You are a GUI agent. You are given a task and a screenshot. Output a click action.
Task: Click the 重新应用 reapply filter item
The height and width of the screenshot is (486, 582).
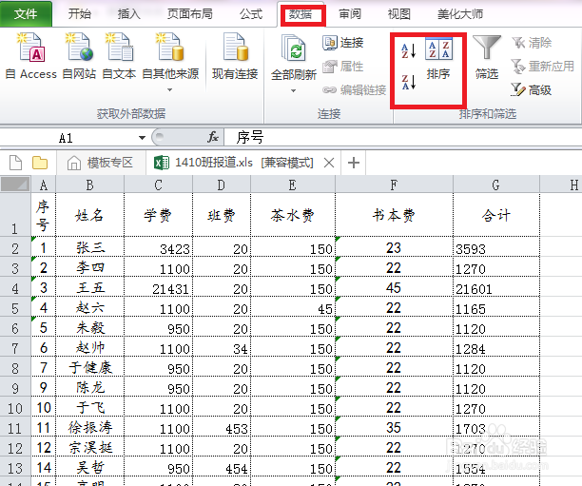542,67
